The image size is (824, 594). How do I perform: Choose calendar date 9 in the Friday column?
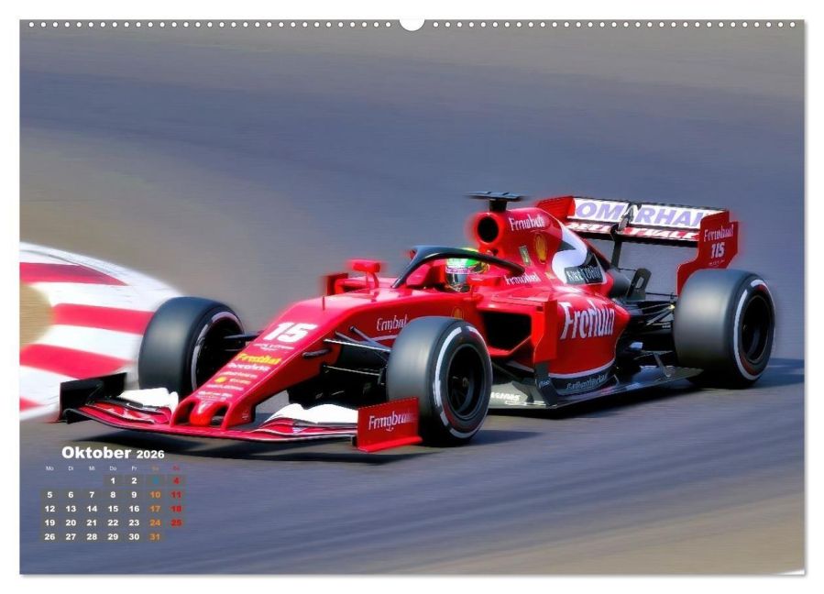[x=134, y=495]
